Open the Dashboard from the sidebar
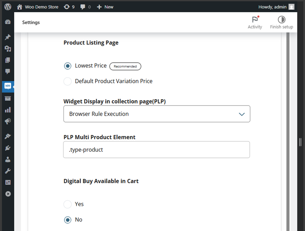The image size is (305, 231). pyautogui.click(x=8, y=22)
